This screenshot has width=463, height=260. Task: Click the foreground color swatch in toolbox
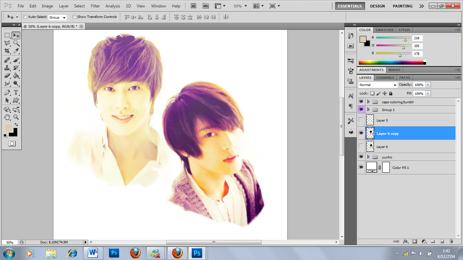(x=8, y=128)
